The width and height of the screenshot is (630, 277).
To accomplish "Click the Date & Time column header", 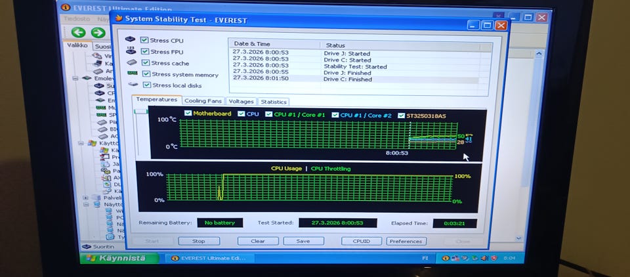I will pos(275,44).
